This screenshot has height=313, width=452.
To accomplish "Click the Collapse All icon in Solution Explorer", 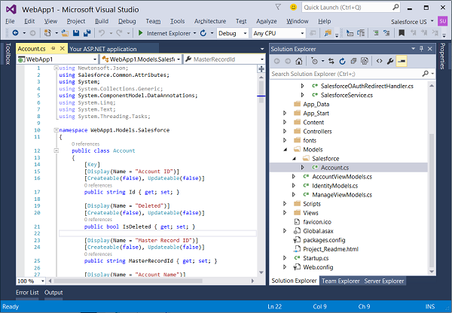I will 353,61.
